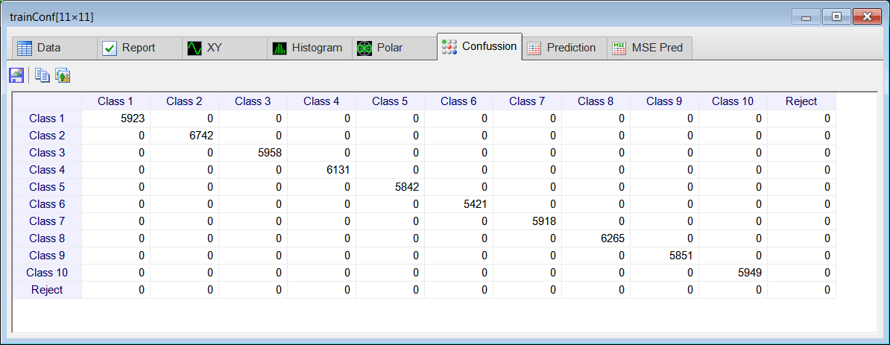The image size is (890, 345).
Task: Click the Class 2 column header
Action: pyautogui.click(x=184, y=101)
